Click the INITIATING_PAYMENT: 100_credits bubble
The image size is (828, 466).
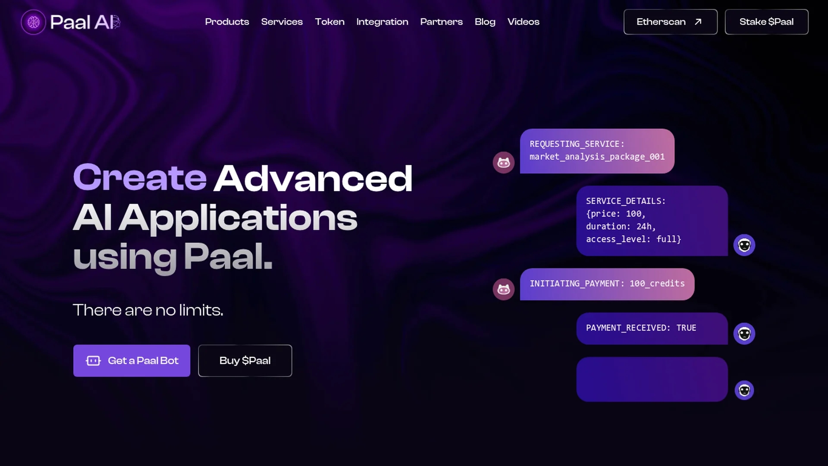[607, 284]
